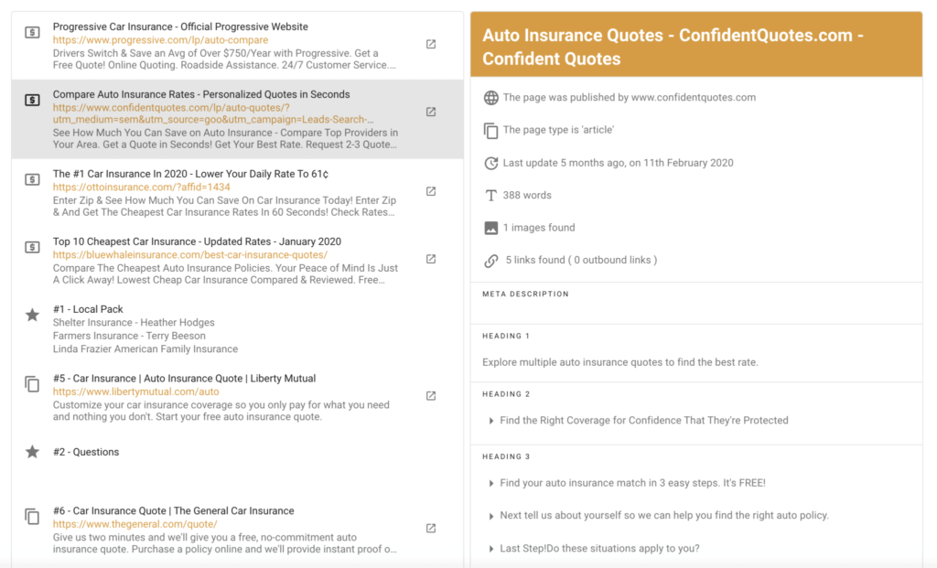937x568 pixels.
Task: Click The General 'Give us two minutes' description
Action: coord(225,543)
